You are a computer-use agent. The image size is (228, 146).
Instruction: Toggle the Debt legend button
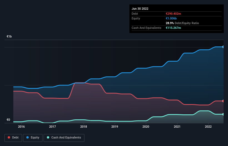13,138
